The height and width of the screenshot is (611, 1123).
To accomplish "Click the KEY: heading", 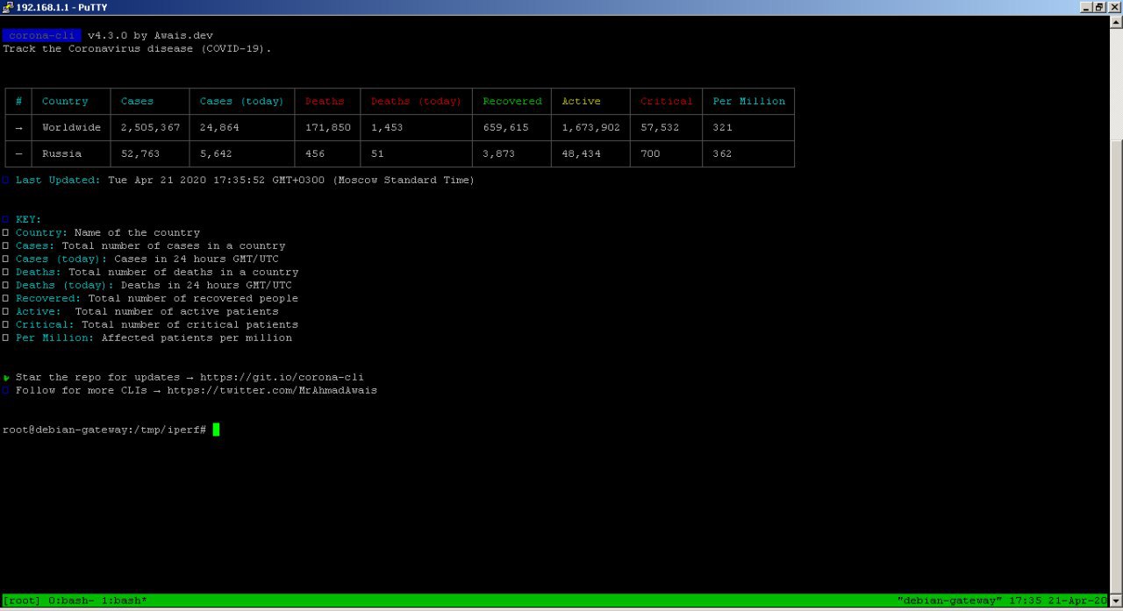I will (28, 220).
